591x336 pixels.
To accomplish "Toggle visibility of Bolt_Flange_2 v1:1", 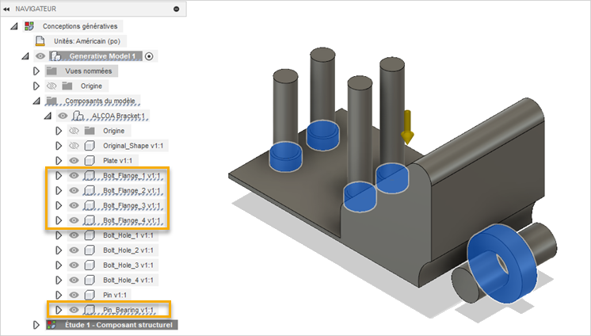I will click(x=74, y=190).
